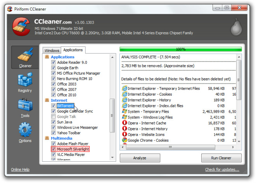Viewport: 256px width, 183px height.
Task: Click '2,783 MB to be removed' line
Action: (158, 66)
